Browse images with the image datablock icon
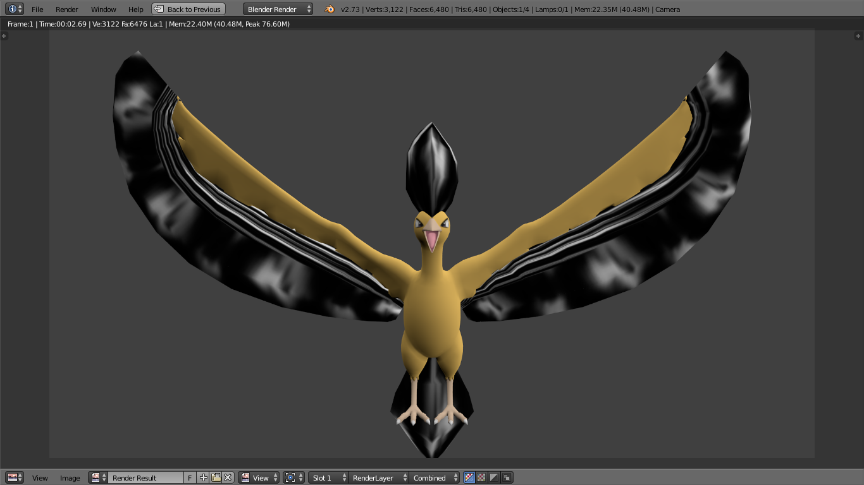This screenshot has width=864, height=485. [98, 477]
